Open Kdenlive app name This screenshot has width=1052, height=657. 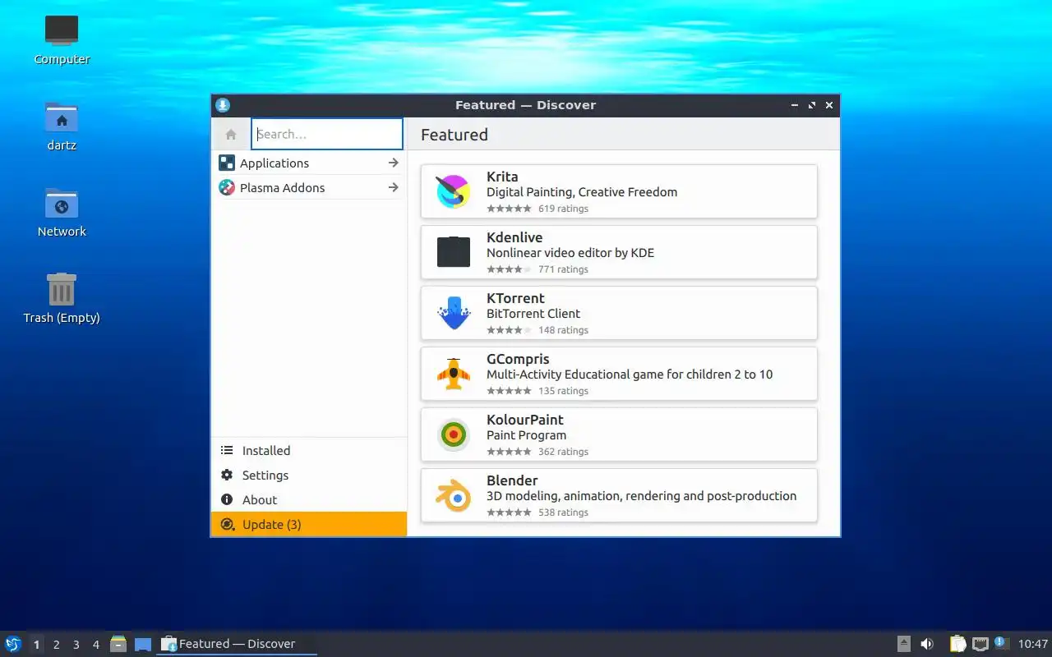pos(514,237)
